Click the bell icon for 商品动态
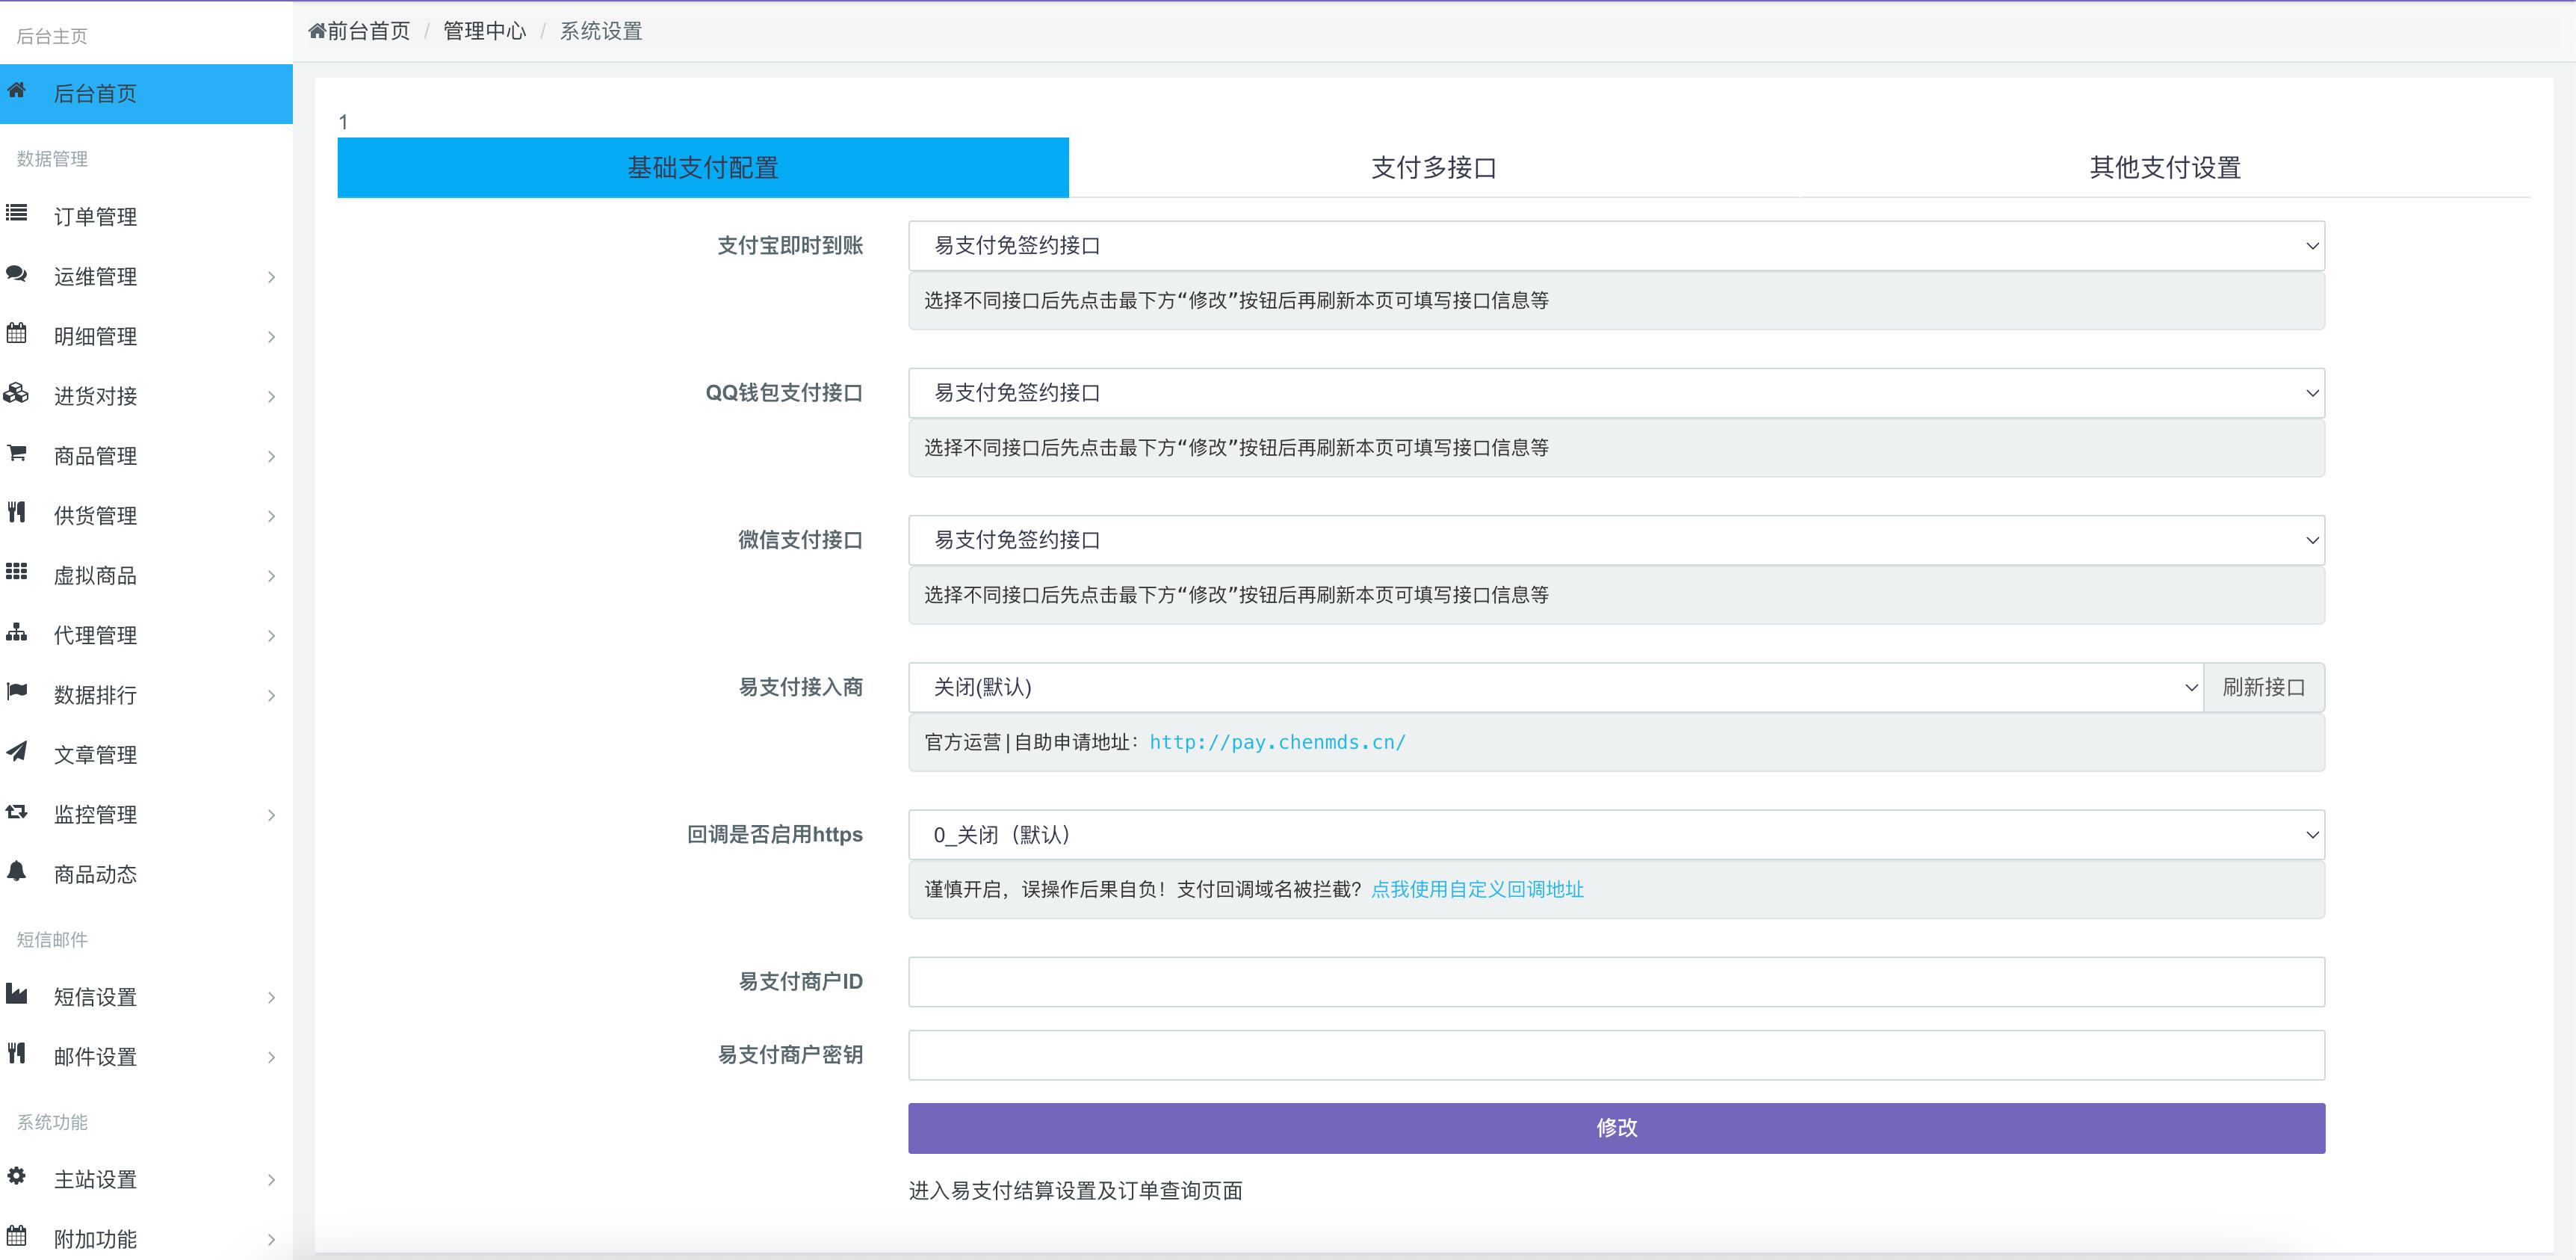The image size is (2576, 1260). [16, 871]
